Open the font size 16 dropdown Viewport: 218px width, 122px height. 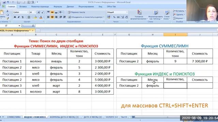pos(35,12)
